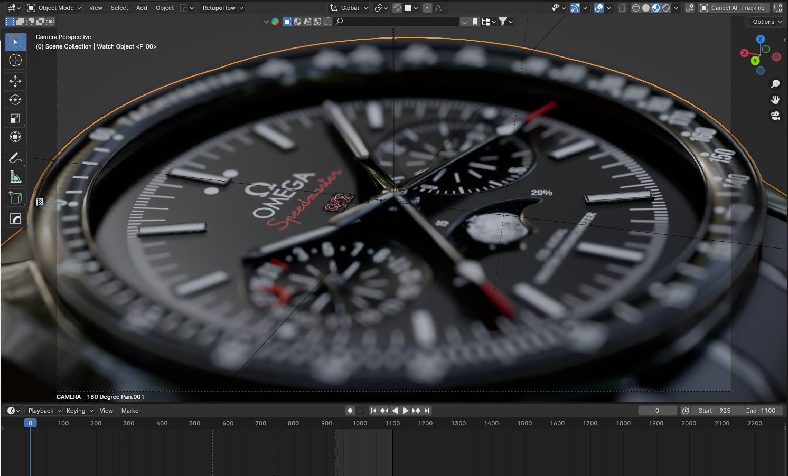Open the Object menu
The height and width of the screenshot is (476, 788).
(165, 8)
